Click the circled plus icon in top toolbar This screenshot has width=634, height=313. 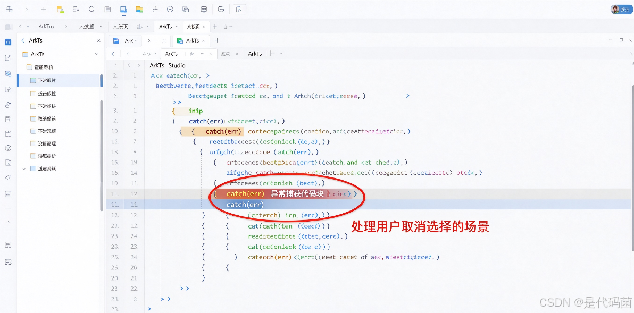[170, 9]
